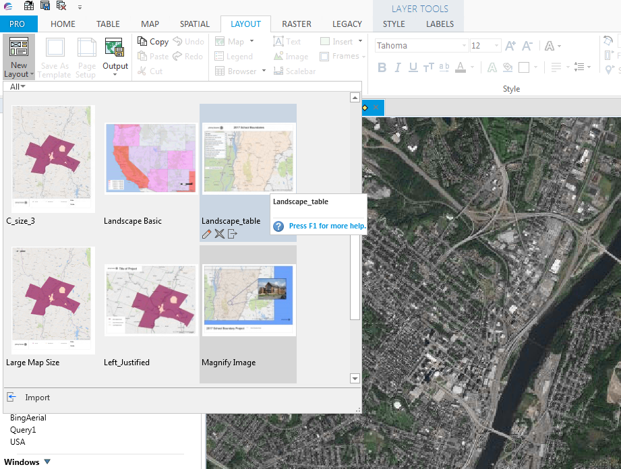Add a Scalebar to the layout
Viewport: 621px width, 469px height.
pyautogui.click(x=295, y=70)
